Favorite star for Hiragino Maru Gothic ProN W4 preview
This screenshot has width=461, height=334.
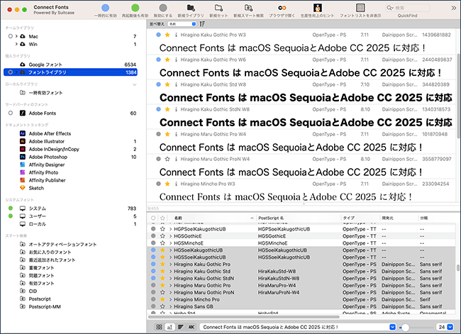pyautogui.click(x=167, y=159)
